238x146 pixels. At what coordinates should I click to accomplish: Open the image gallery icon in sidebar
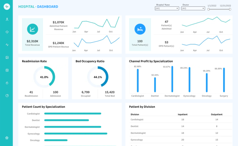click(x=7, y=57)
